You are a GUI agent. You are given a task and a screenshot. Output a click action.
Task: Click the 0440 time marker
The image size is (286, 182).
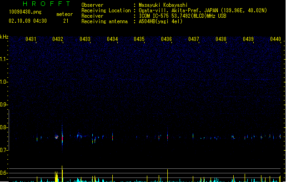tap(276, 39)
